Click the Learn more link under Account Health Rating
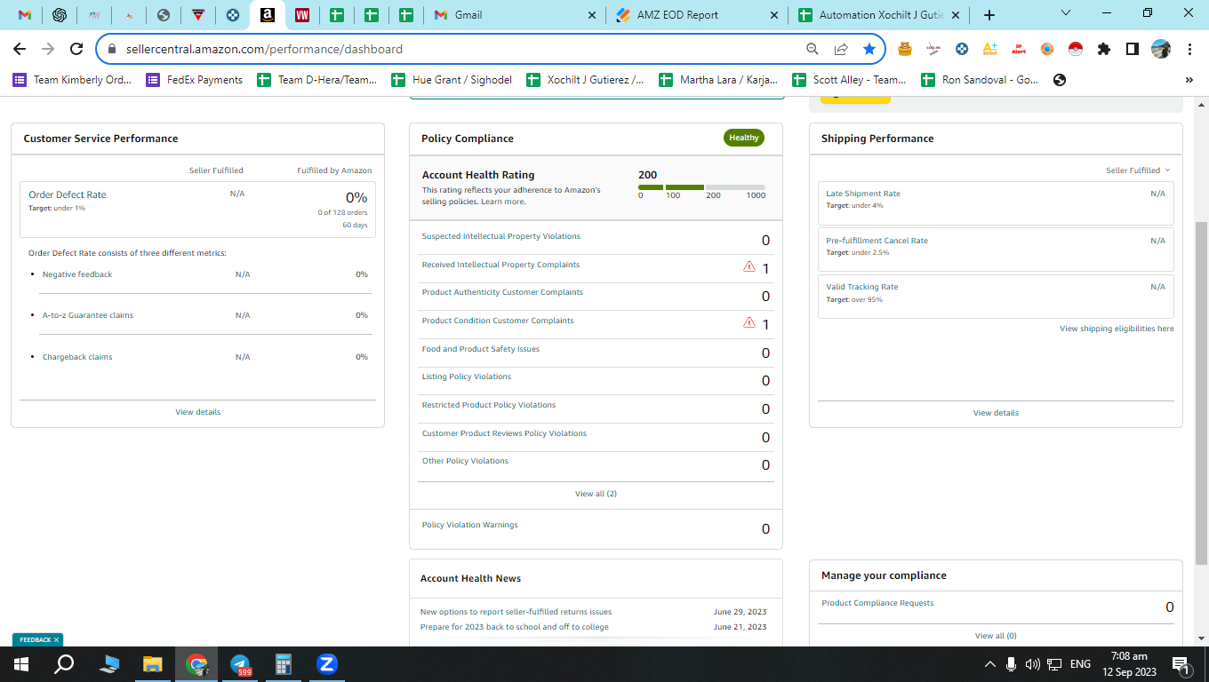 [x=502, y=202]
